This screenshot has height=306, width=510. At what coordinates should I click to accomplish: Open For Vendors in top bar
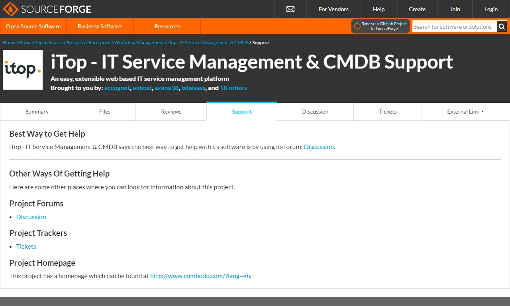coord(333,9)
